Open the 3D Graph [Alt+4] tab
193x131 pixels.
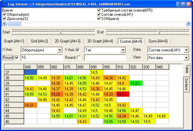tap(100, 41)
